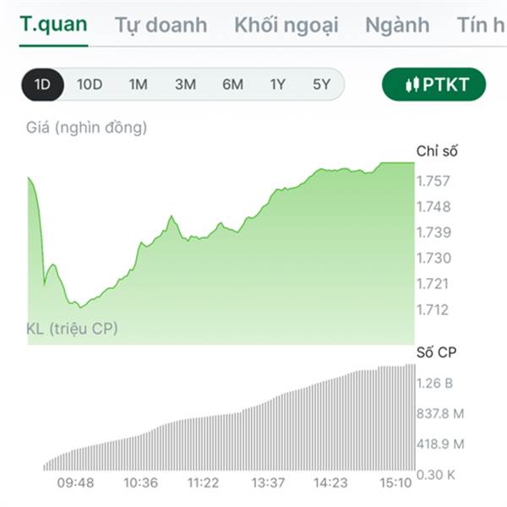This screenshot has height=507, width=507.
Task: Set chart period to 3M
Action: click(x=185, y=84)
